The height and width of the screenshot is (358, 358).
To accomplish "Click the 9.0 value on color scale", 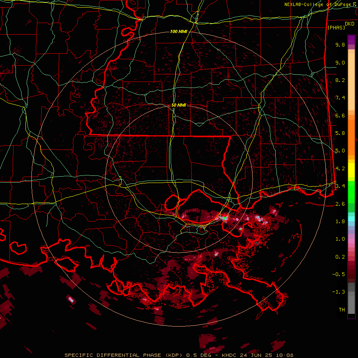I will click(x=340, y=62).
